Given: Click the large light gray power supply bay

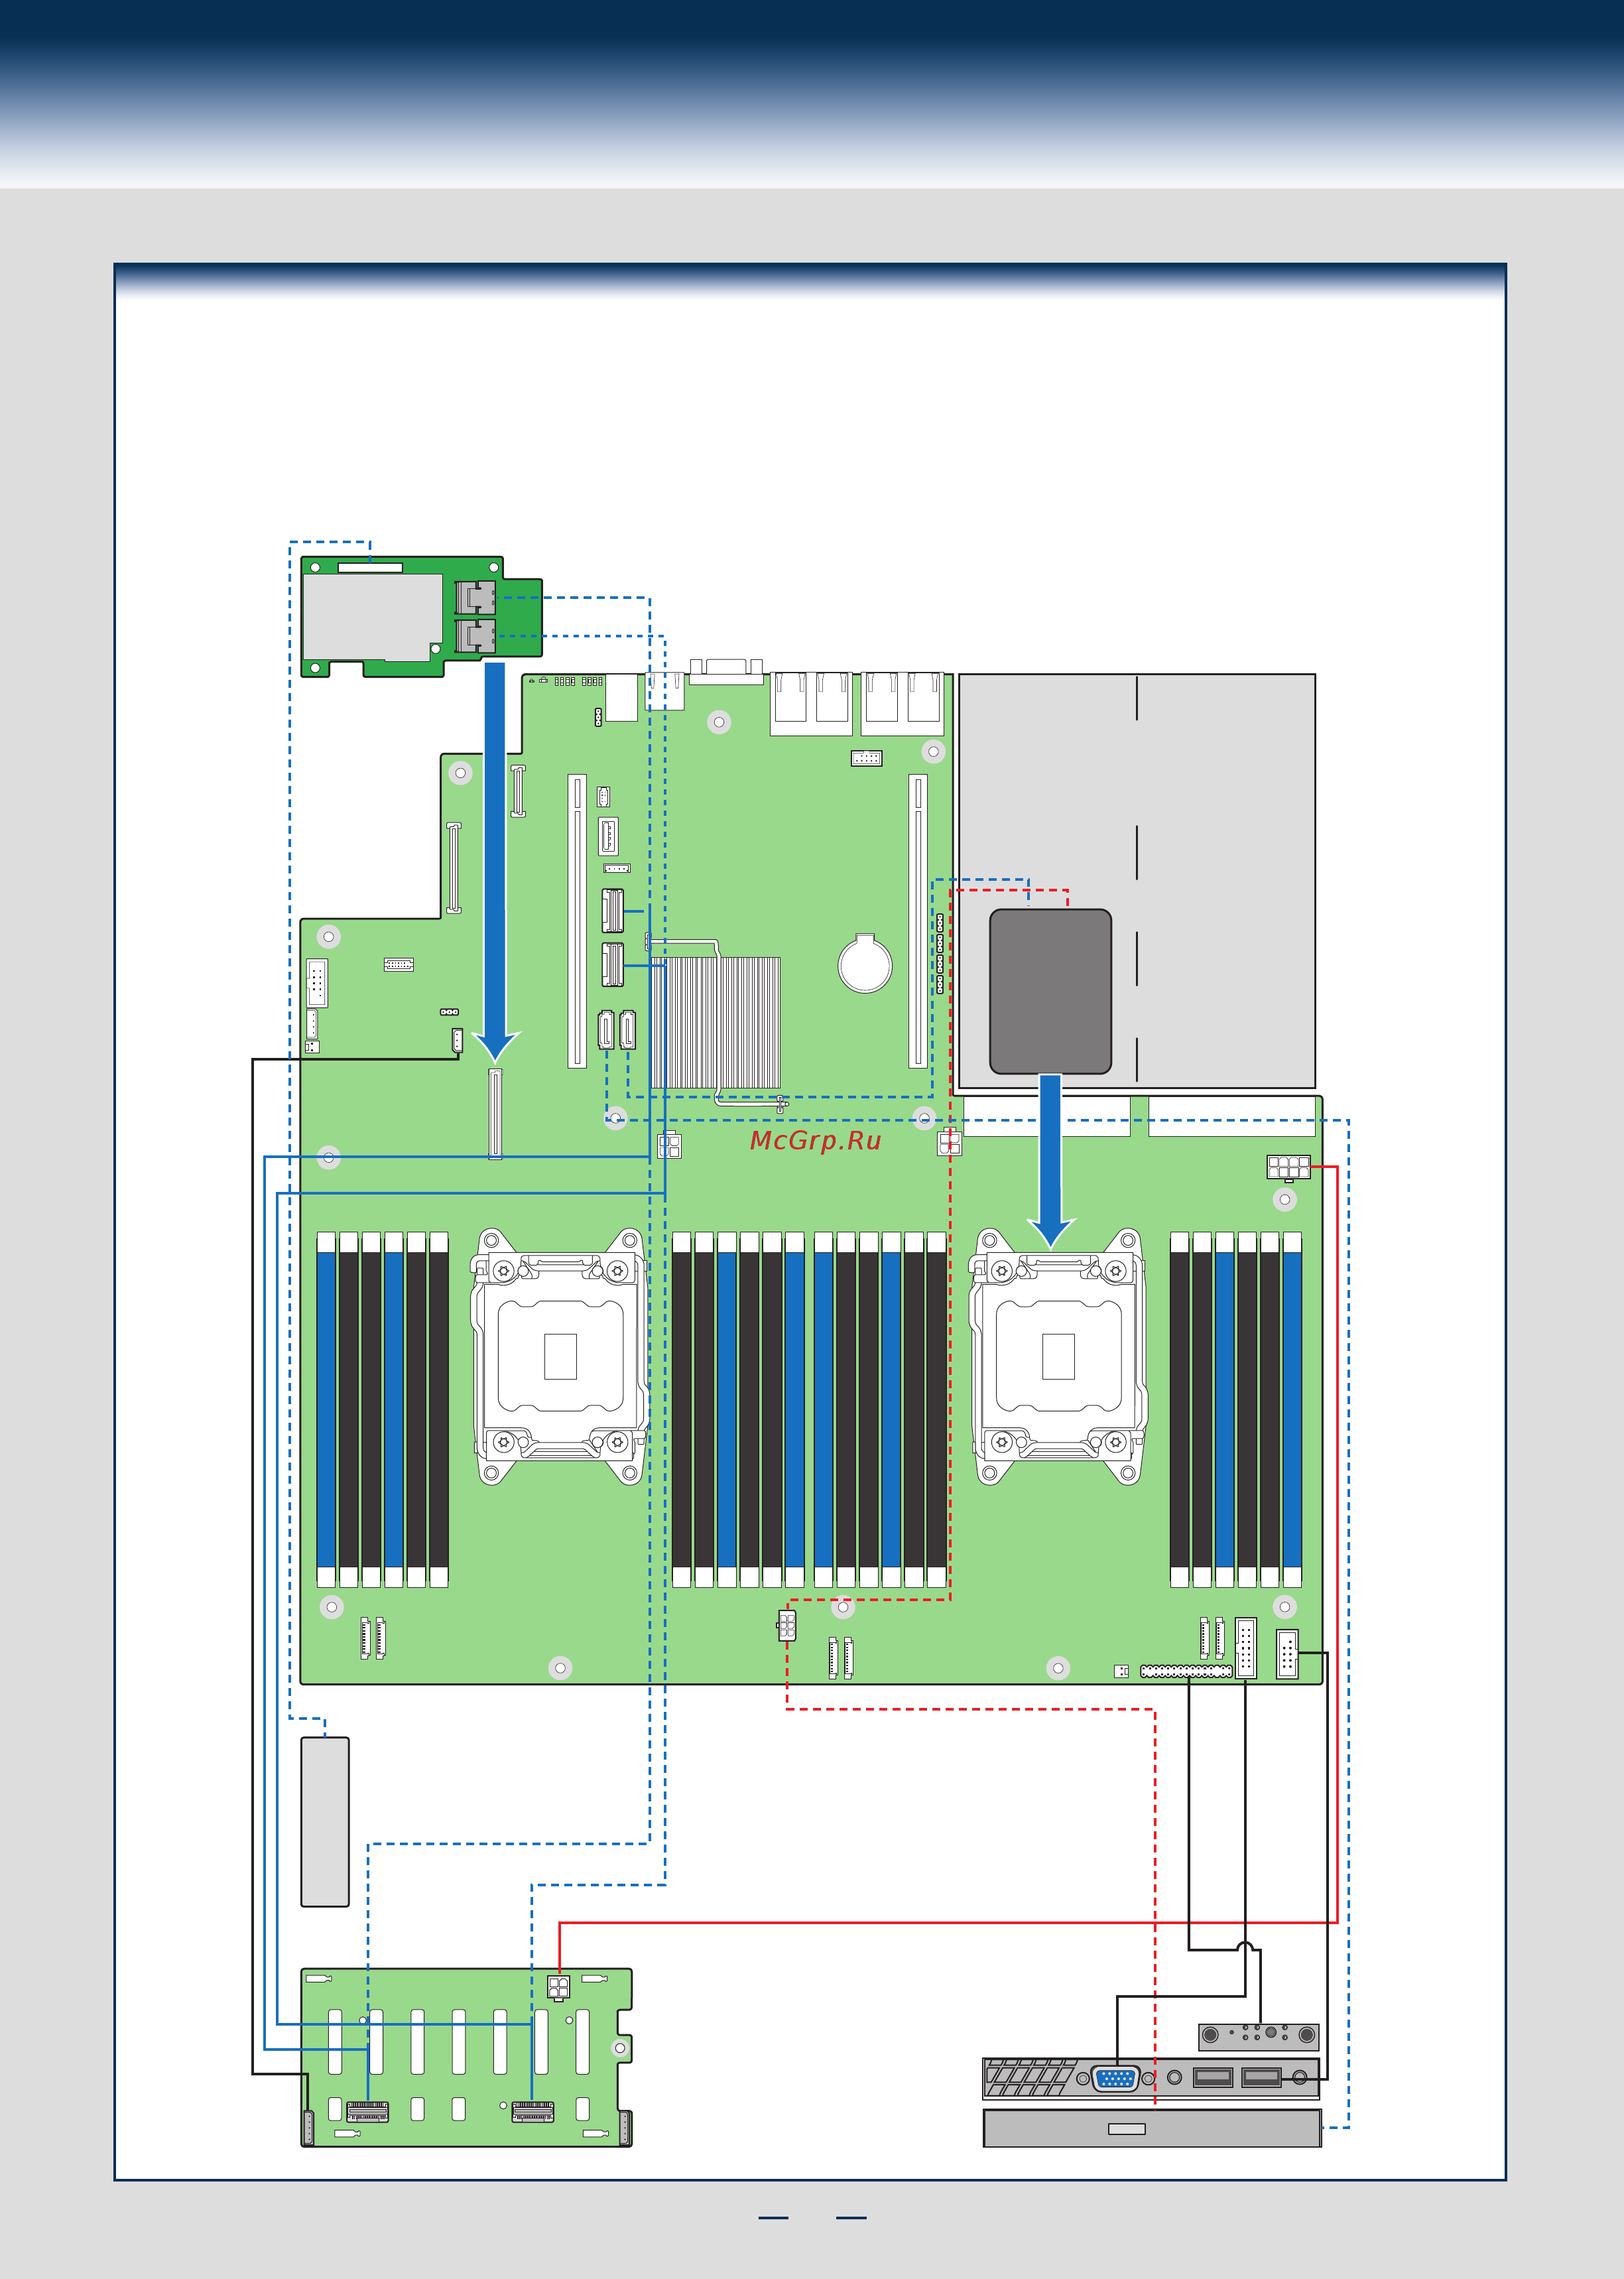Looking at the screenshot, I should pyautogui.click(x=1137, y=880).
